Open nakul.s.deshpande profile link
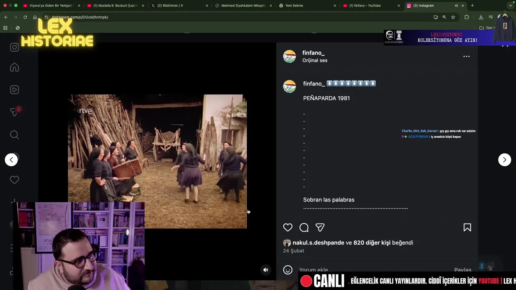Viewport: 516px width, 290px height. [318, 243]
